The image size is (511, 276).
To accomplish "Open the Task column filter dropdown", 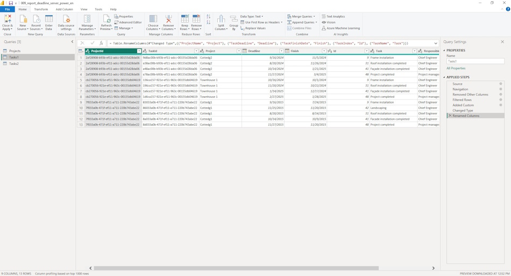I will click(x=415, y=51).
